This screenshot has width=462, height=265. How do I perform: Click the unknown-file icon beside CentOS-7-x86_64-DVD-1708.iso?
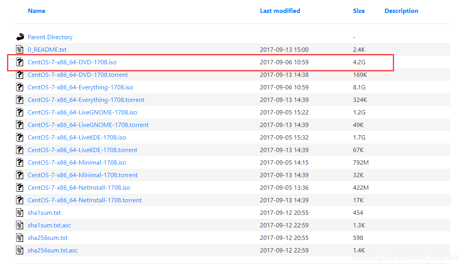point(20,62)
